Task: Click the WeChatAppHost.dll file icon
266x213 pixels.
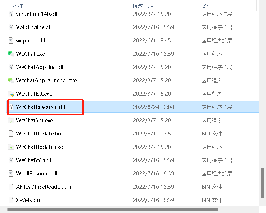Action: [11, 67]
